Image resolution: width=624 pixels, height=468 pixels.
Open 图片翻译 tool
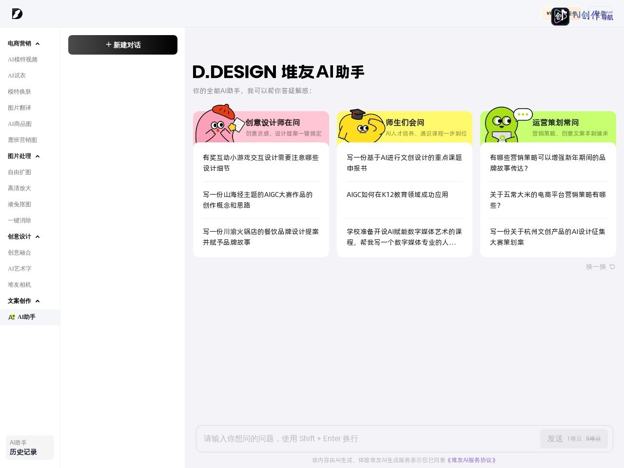click(x=19, y=108)
